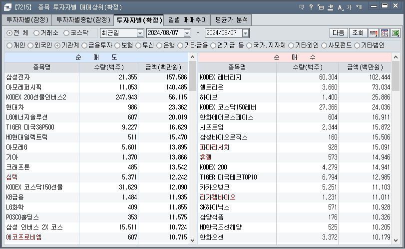Select 아모레퍼시픽 in the 순매도 list
The image size is (405, 249).
pos(24,87)
